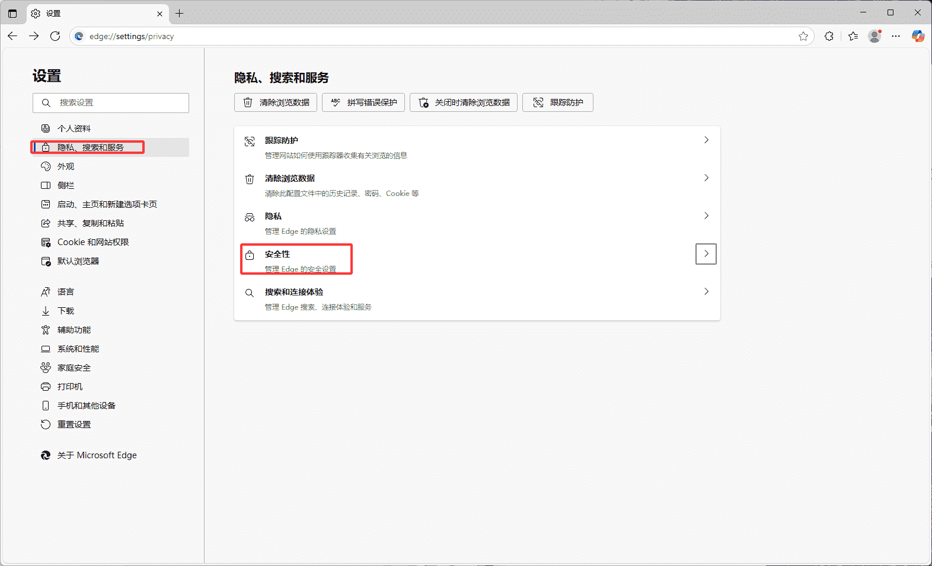Screen dimensions: 932x566
Task: Click the address bar URL field
Action: (415, 36)
